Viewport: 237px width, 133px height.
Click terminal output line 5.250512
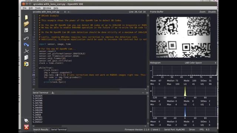point(37,122)
